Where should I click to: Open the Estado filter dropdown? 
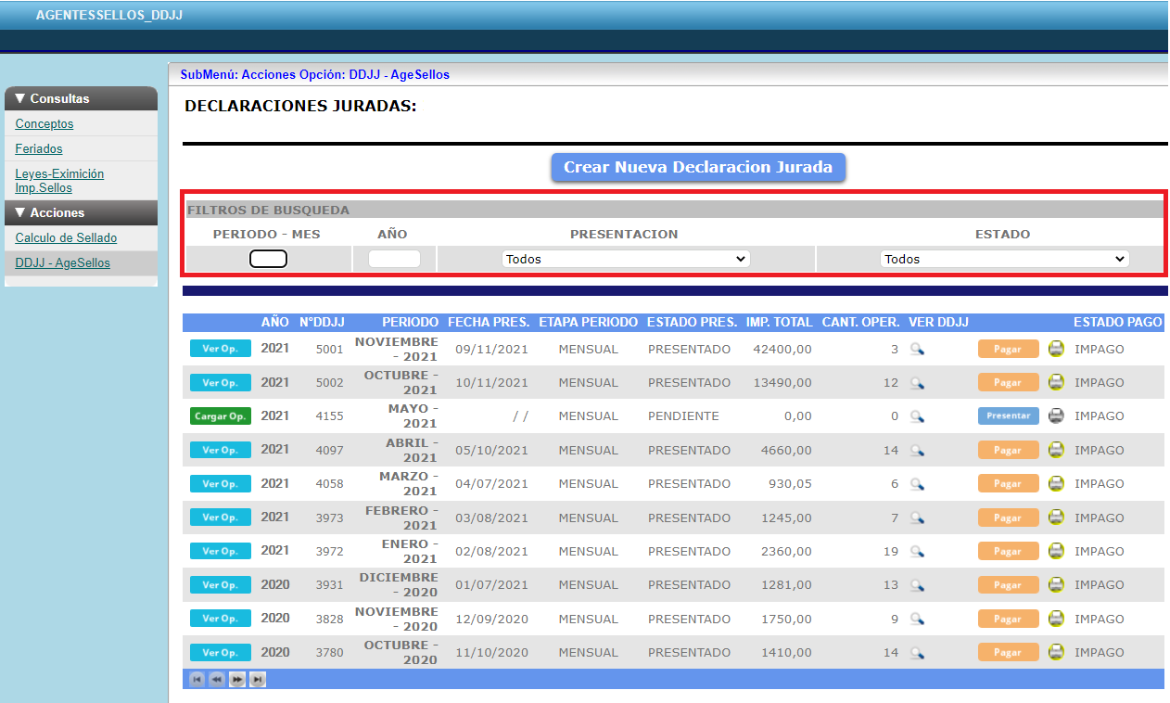click(x=1005, y=259)
